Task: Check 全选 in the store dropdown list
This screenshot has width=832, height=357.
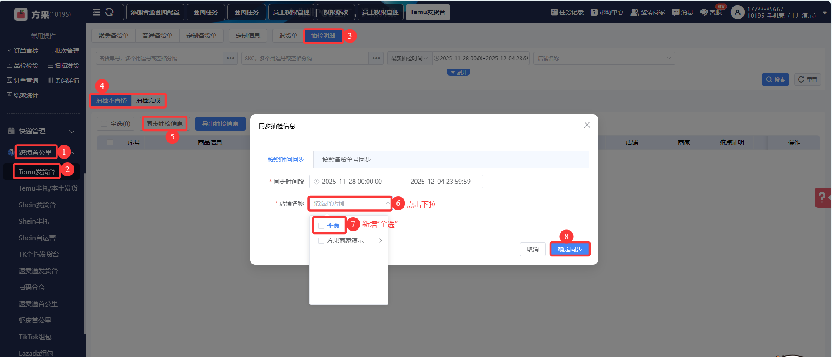Action: tap(321, 226)
